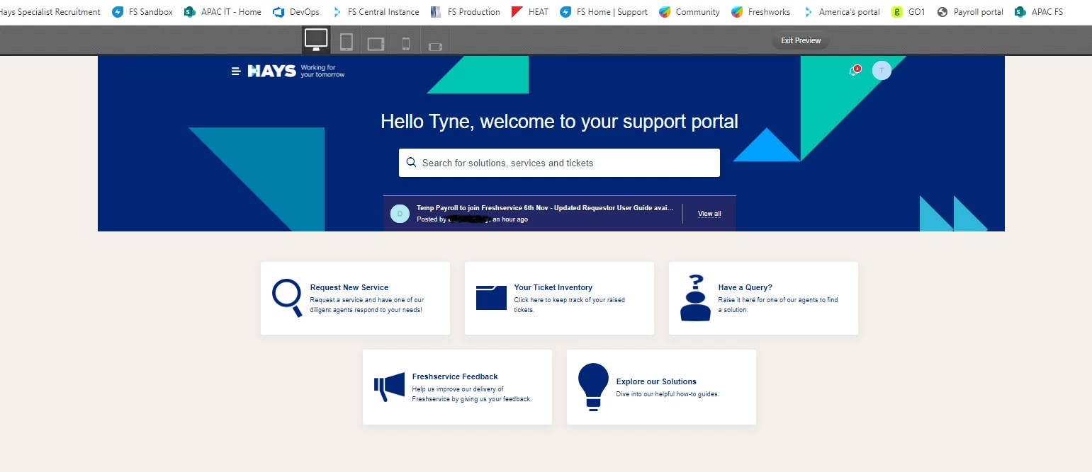Switch to mobile landscape preview
The width and height of the screenshot is (1092, 472).
[x=435, y=47]
